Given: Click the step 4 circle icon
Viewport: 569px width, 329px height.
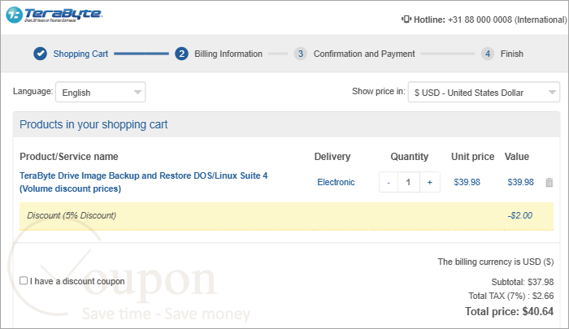Looking at the screenshot, I should point(488,54).
